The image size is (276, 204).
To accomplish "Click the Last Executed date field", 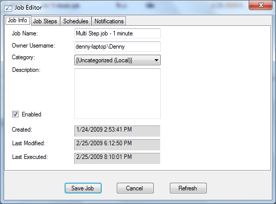I will coord(117,158).
